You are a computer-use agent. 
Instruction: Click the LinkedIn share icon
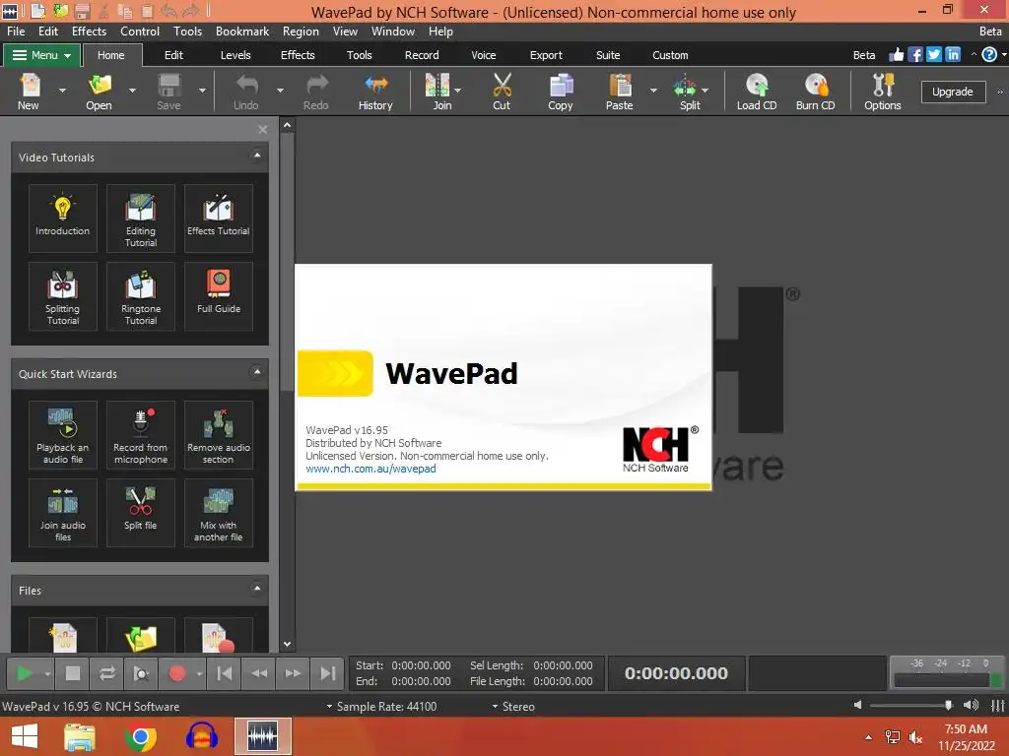953,55
